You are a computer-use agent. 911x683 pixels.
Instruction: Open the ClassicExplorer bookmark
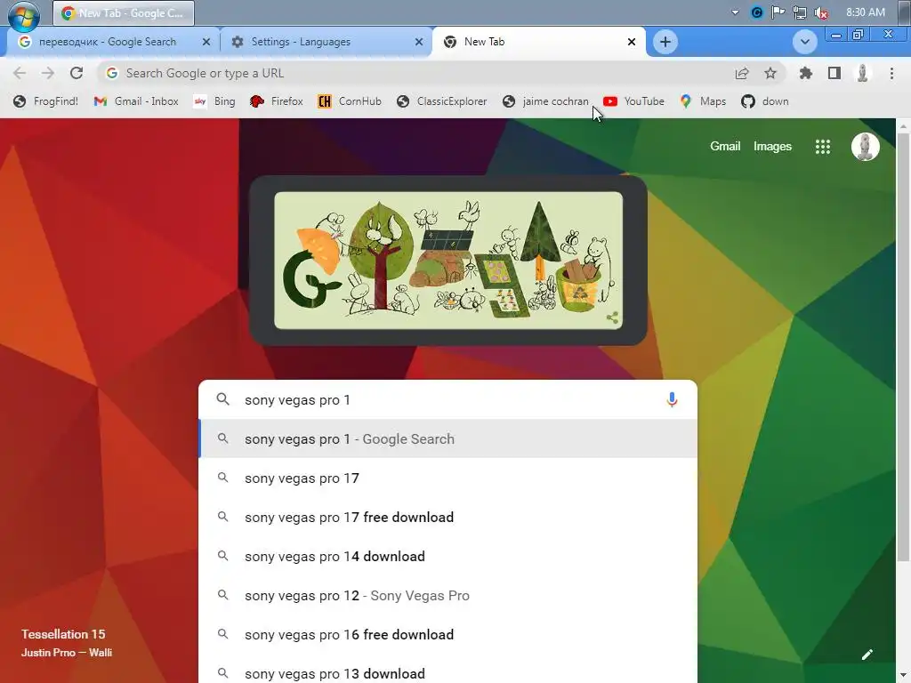[441, 101]
